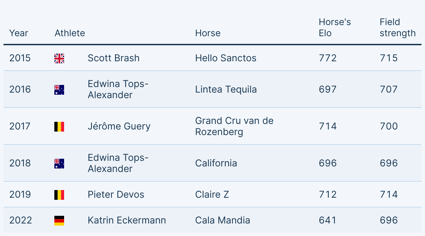
Task: Sort by Field strength column header
Action: (x=398, y=27)
